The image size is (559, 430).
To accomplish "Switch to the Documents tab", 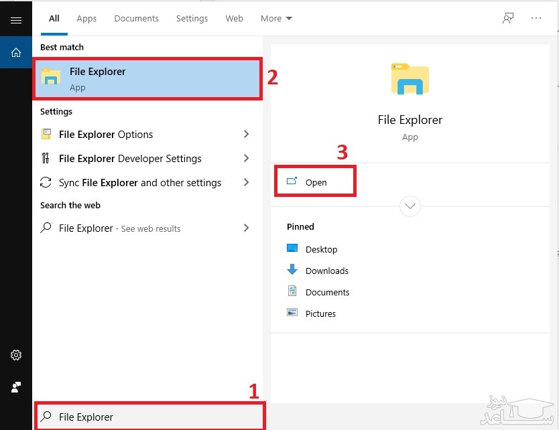I will 136,19.
